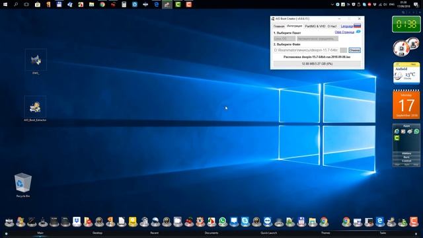Launch TeamViewer from the dock
The height and width of the screenshot is (238, 423).
point(267,221)
